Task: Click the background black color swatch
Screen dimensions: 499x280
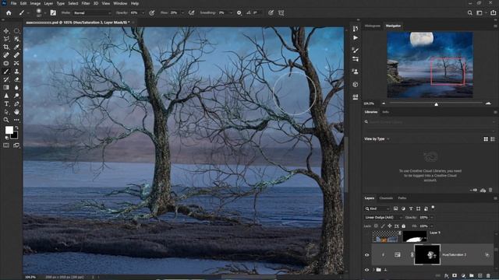Action: pos(15,136)
